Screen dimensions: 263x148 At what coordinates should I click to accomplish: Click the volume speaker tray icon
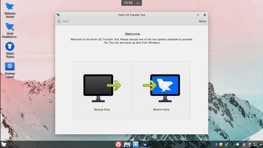coord(238,144)
